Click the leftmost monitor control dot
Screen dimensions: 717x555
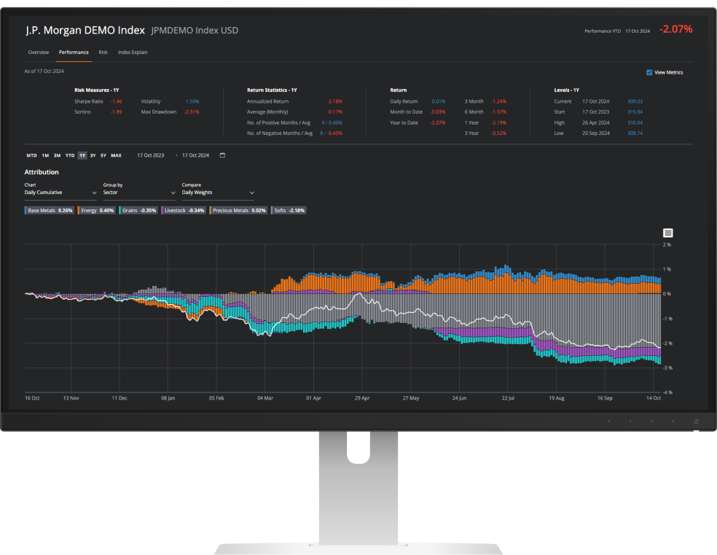tap(611, 422)
